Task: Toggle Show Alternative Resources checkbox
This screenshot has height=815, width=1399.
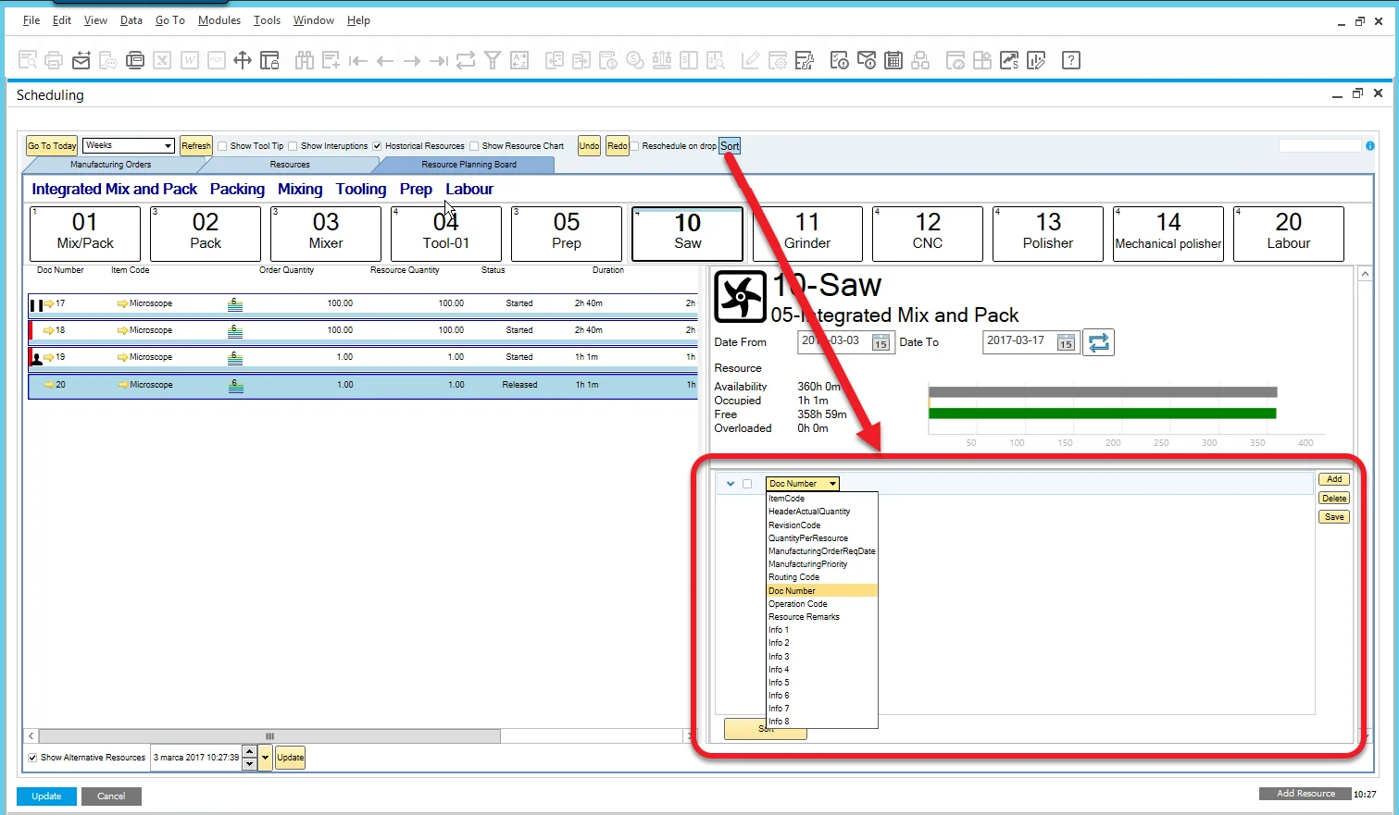Action: point(32,758)
